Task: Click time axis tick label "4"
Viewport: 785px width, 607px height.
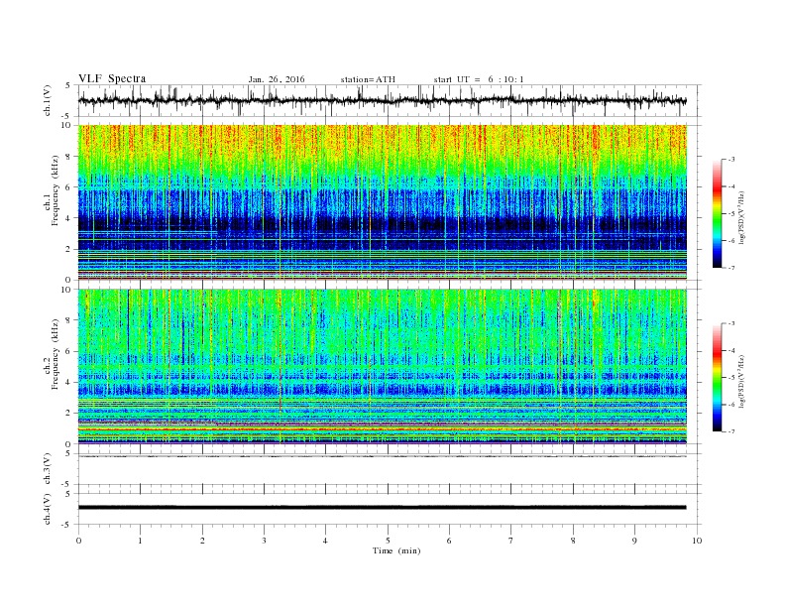Action: (x=325, y=541)
